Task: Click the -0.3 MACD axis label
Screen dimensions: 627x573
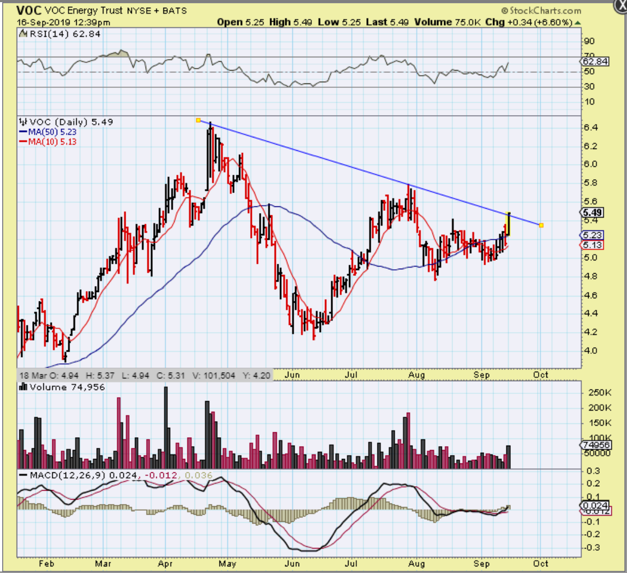Action: (592, 547)
